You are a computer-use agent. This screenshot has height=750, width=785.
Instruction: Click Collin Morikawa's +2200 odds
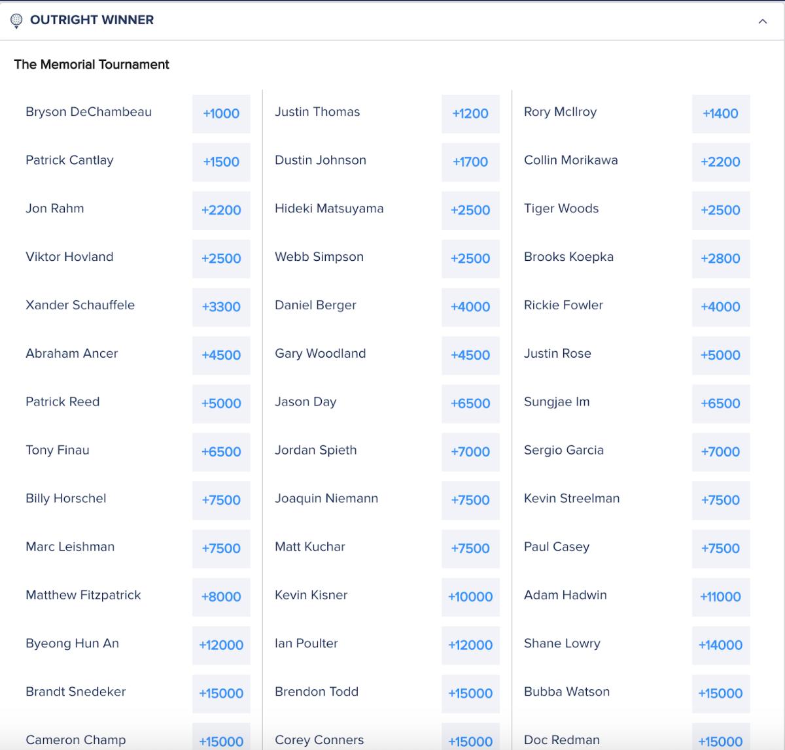(x=721, y=162)
